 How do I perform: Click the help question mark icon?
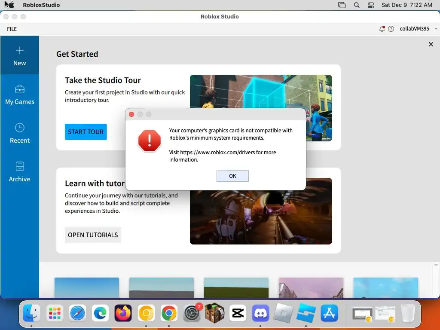point(391,29)
